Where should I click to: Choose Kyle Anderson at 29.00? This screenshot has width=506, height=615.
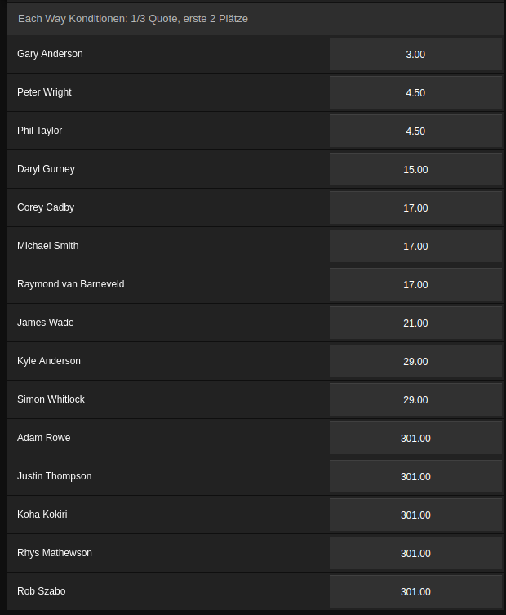[415, 362]
